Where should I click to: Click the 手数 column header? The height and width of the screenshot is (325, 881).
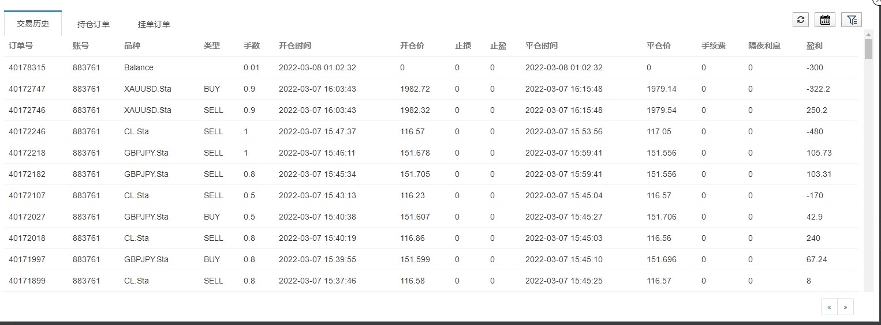pos(252,46)
